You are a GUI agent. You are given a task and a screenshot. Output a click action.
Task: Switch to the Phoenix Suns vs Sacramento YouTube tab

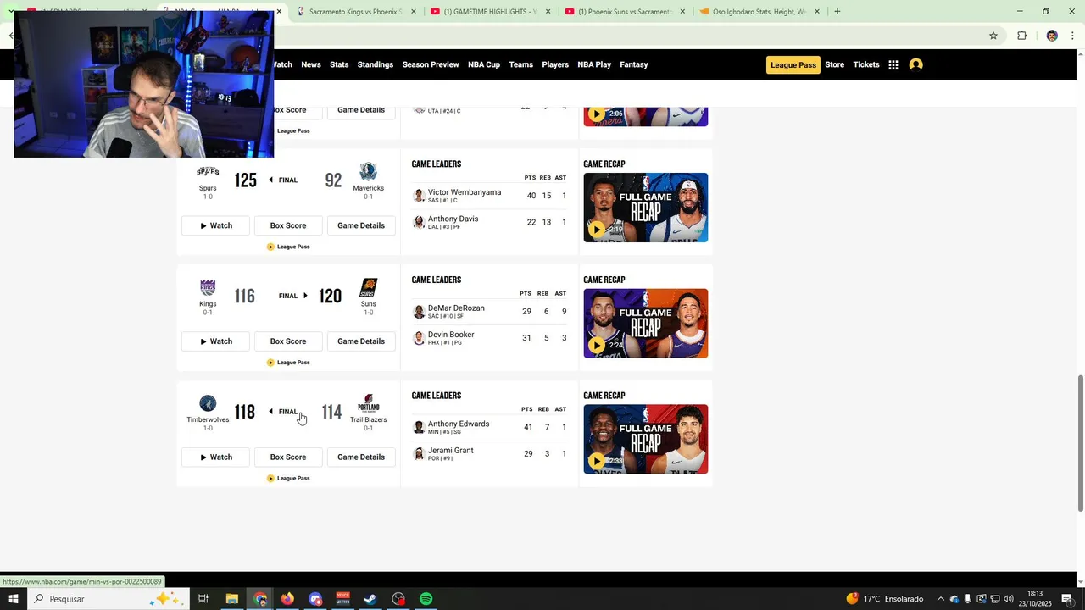click(x=626, y=12)
